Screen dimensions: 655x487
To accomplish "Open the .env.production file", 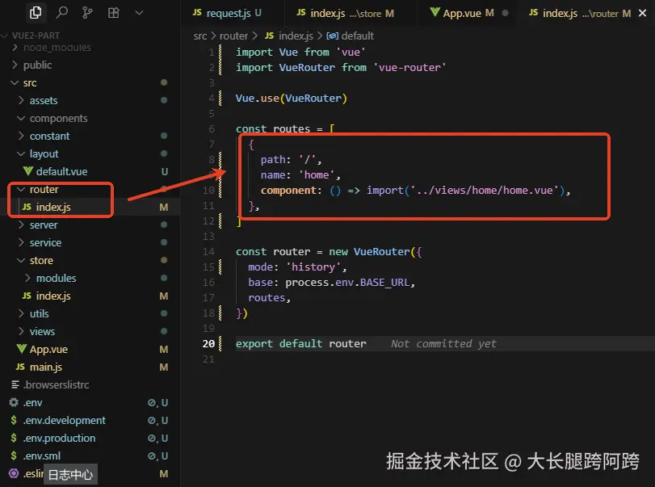I will click(59, 438).
